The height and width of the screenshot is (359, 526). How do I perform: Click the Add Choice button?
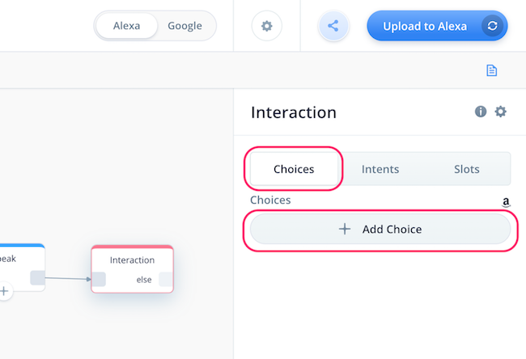(380, 230)
